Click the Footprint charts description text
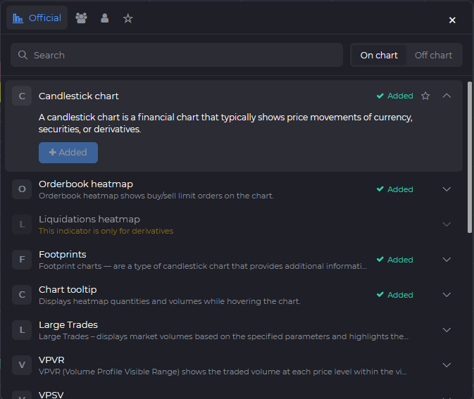Image resolution: width=474 pixels, height=399 pixels. 203,266
